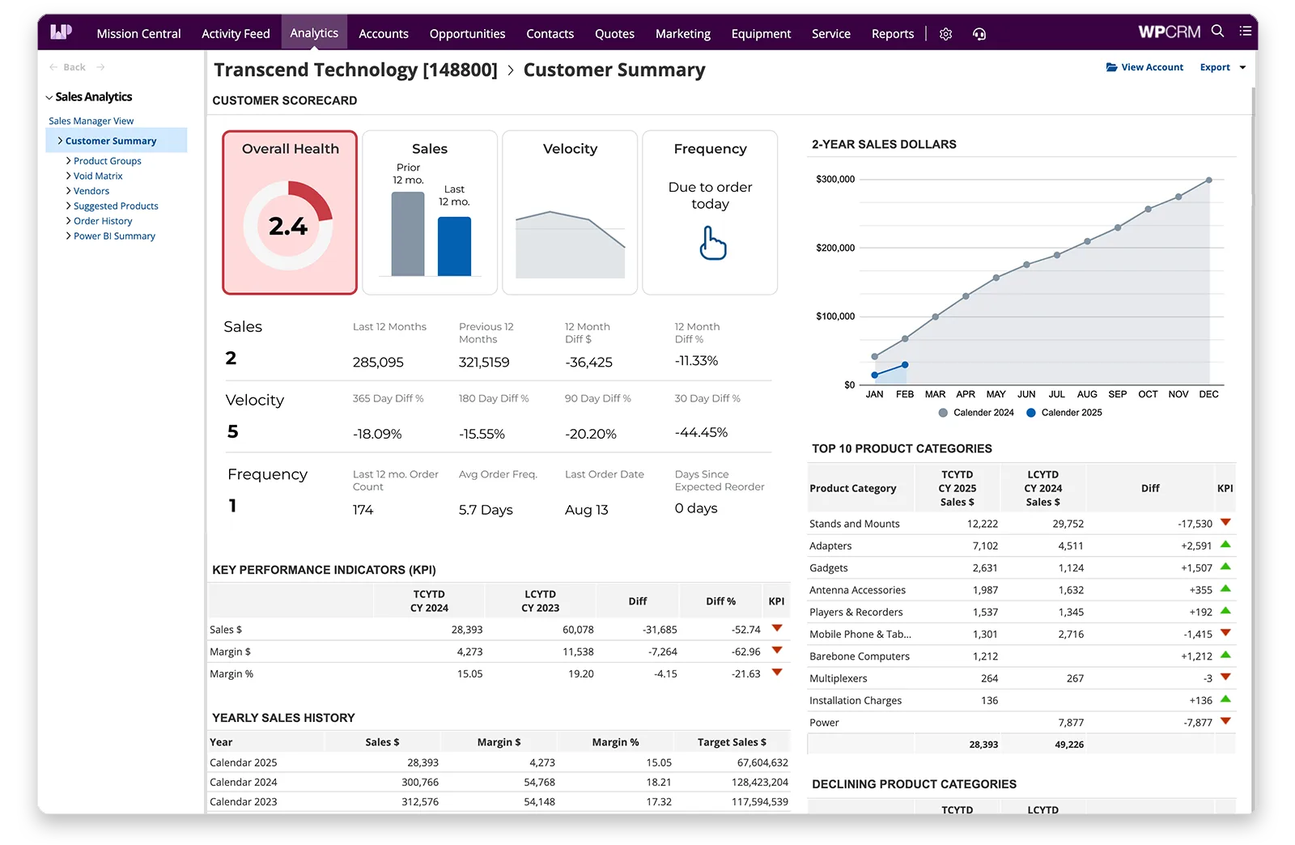The height and width of the screenshot is (845, 1295).
Task: Switch to the Contacts tab
Action: [x=550, y=34]
